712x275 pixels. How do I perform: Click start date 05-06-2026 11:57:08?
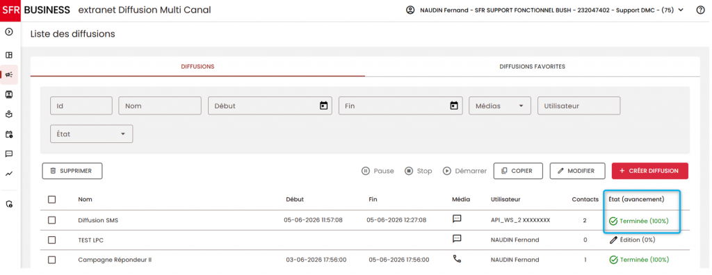314,220
